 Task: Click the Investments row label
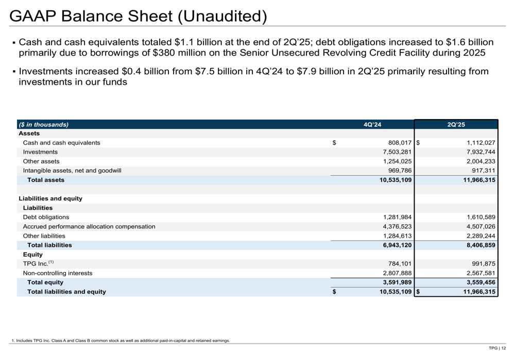[x=40, y=152]
